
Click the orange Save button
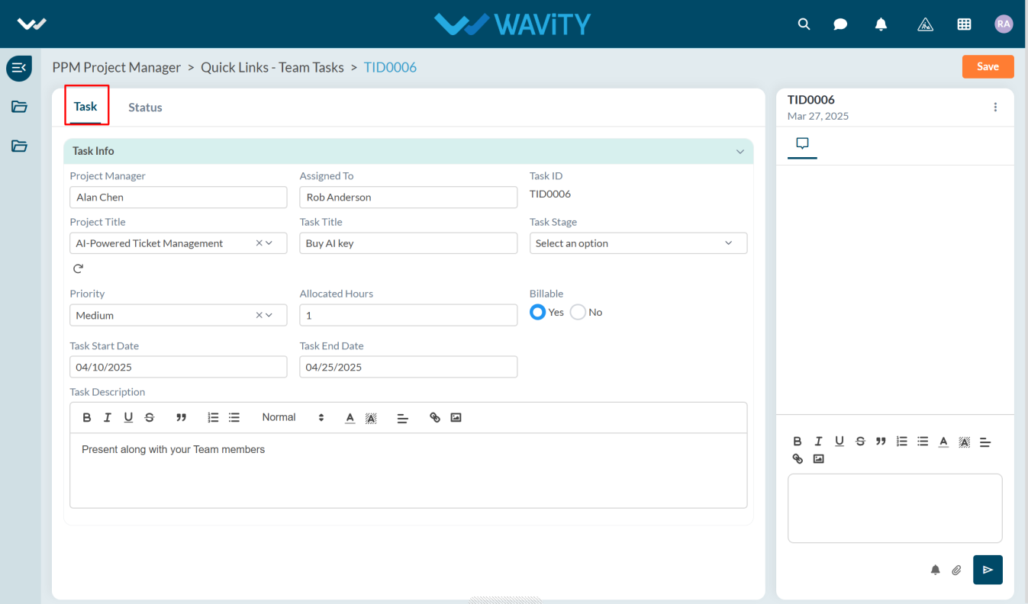coord(988,67)
